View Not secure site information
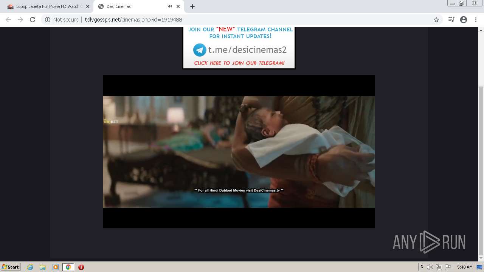 tap(62, 20)
